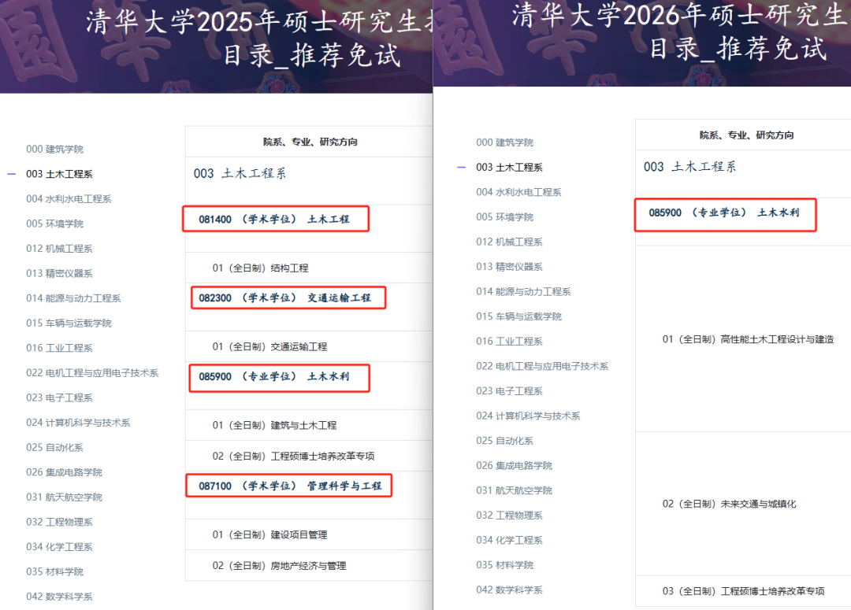Select 035 材料学院 in the 2026 sidebar

click(x=505, y=566)
